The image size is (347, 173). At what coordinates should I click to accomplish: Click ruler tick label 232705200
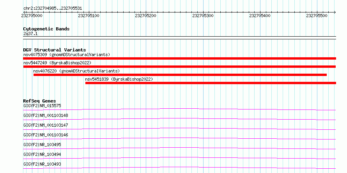[145, 16]
